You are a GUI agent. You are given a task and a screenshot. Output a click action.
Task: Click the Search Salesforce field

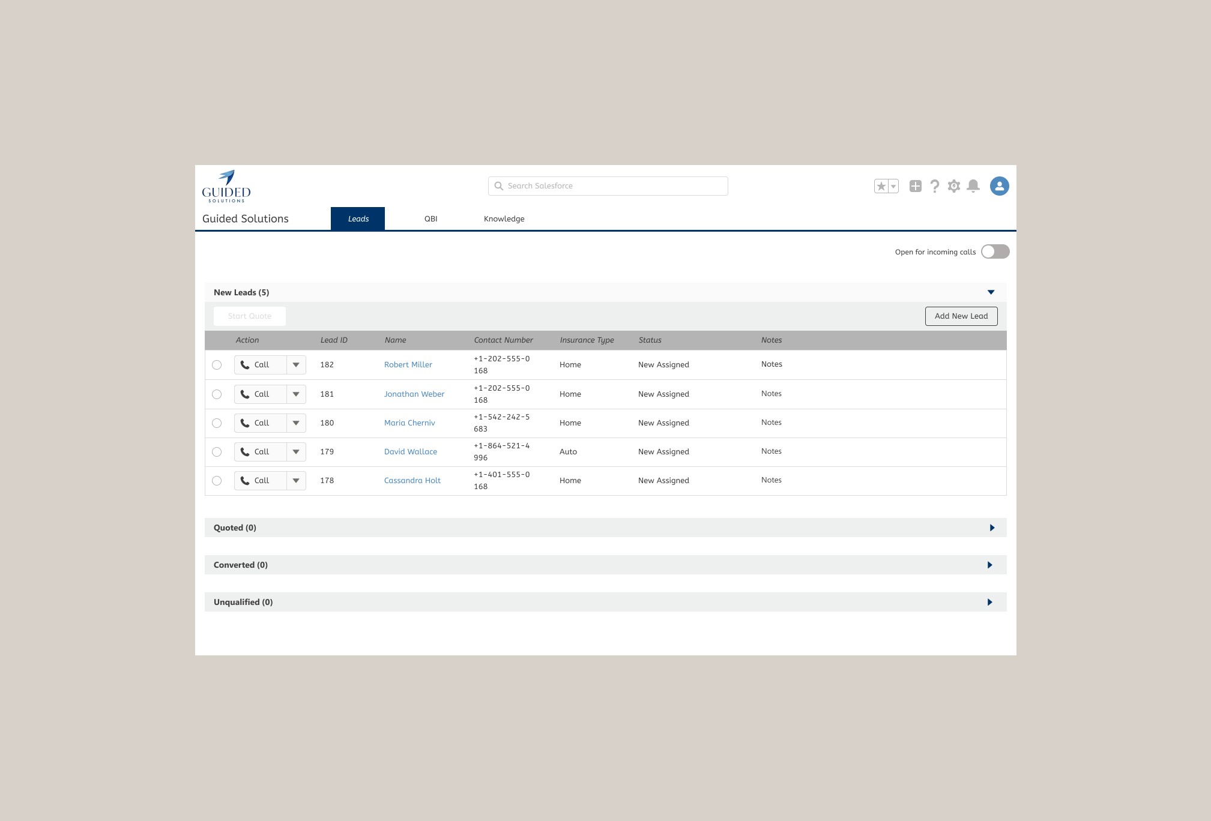pyautogui.click(x=608, y=186)
